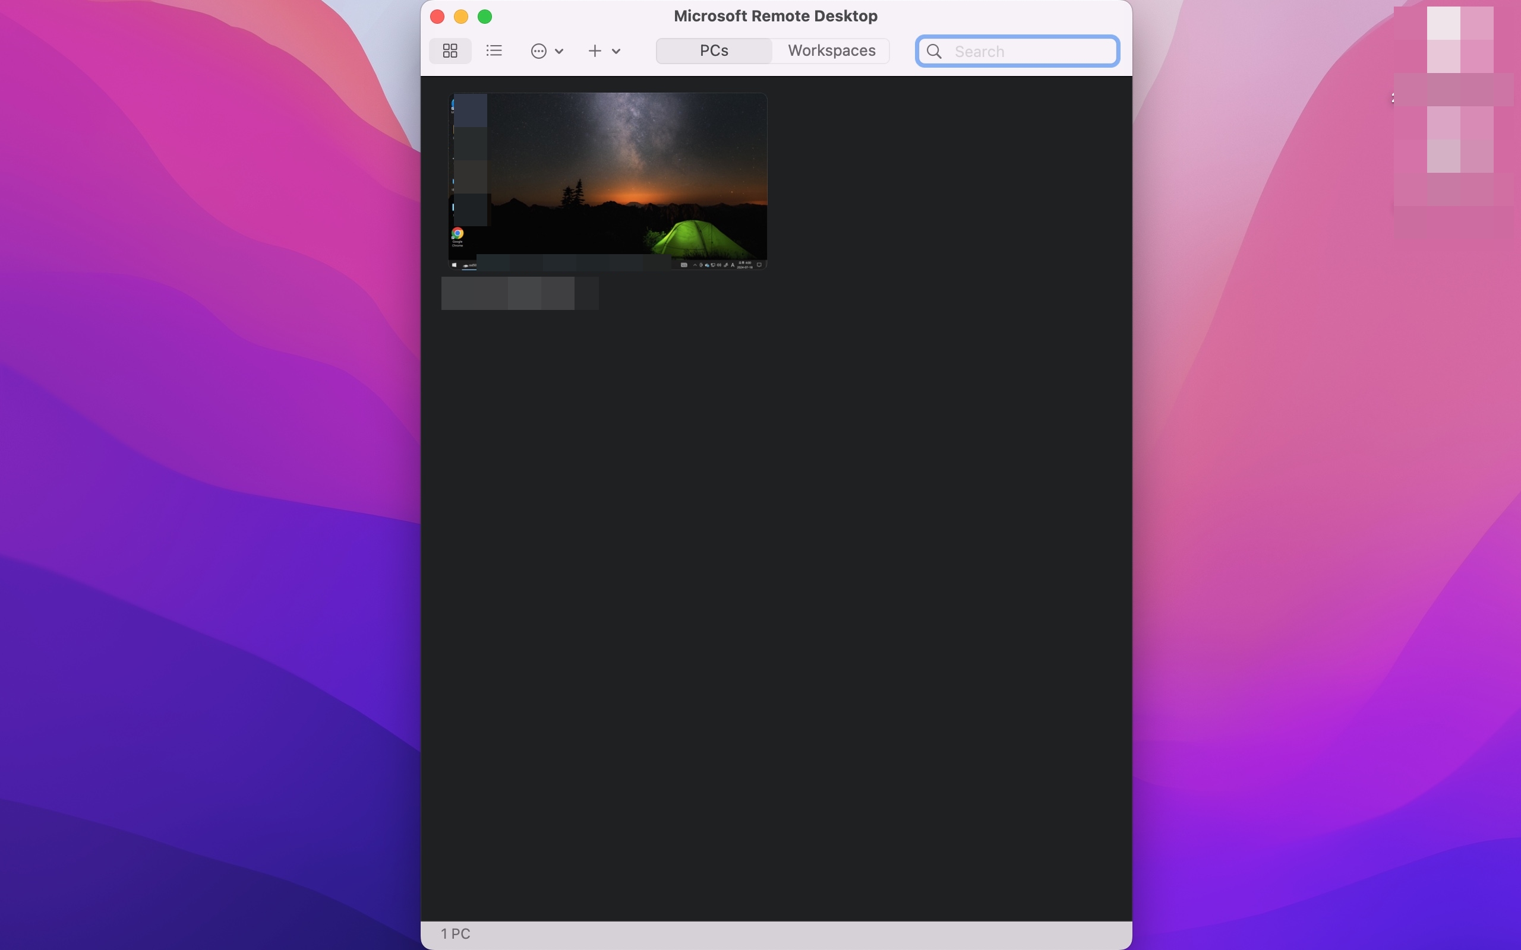Click the blurred PC name under the thumbnail
The height and width of the screenshot is (950, 1521).
(x=520, y=293)
